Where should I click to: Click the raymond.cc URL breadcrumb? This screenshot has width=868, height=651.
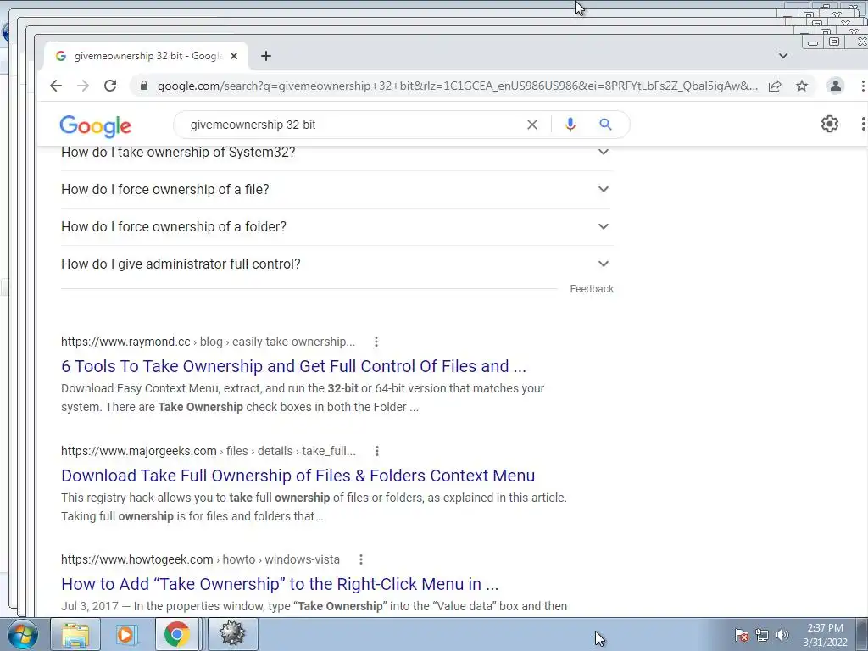click(208, 342)
